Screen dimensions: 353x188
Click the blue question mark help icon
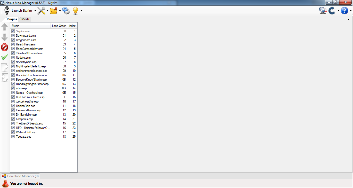(344, 11)
